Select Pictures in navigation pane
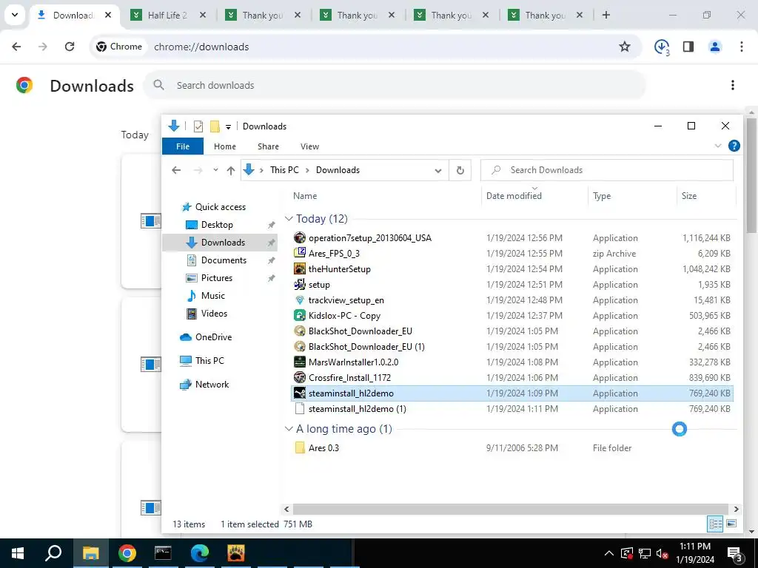758x568 pixels. point(217,278)
